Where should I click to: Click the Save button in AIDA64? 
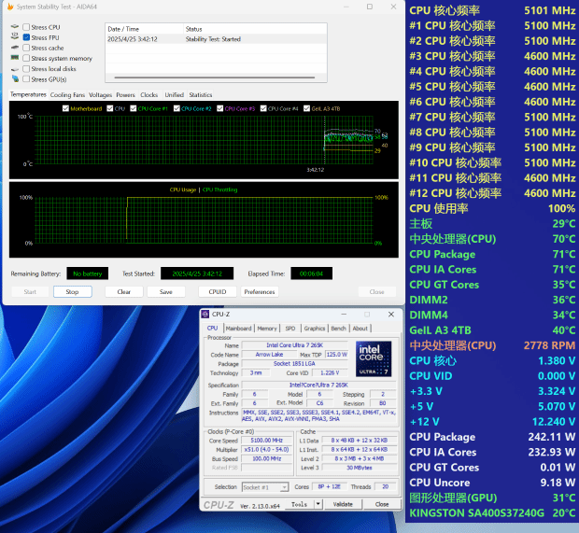pos(166,291)
